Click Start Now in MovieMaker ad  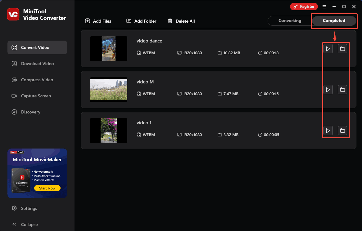click(x=47, y=188)
